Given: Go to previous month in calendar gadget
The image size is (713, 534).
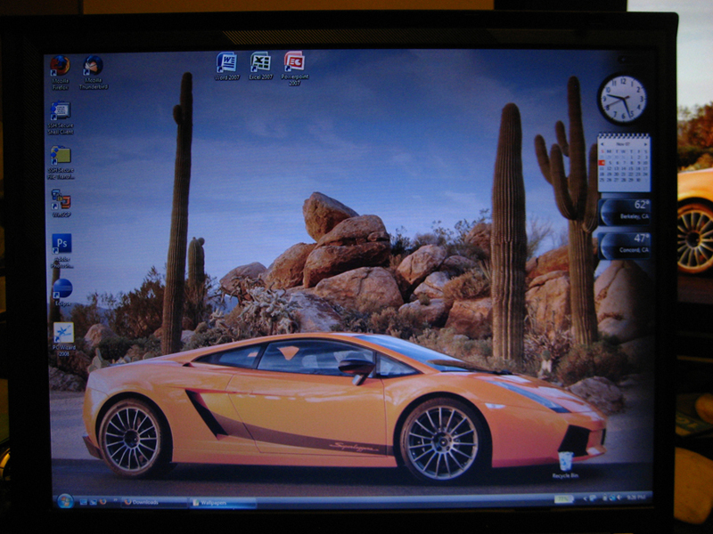Looking at the screenshot, I should click(x=602, y=144).
